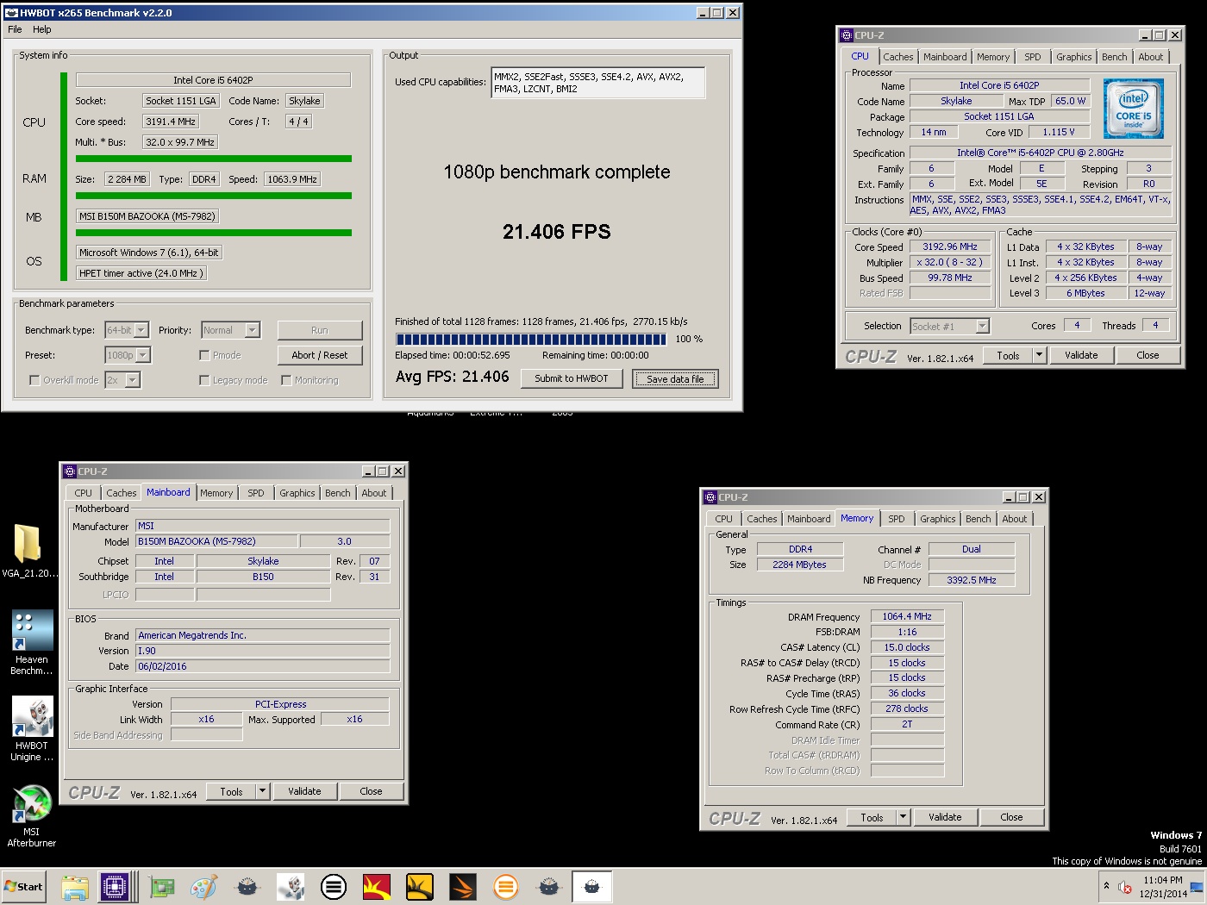This screenshot has height=905, width=1207.
Task: Switch to Bench tab in the CPU-Z CPU window
Action: pyautogui.click(x=1115, y=57)
